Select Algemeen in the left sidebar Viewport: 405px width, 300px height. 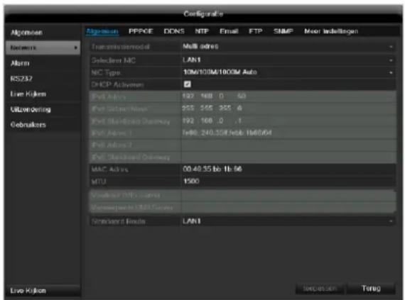click(43, 33)
